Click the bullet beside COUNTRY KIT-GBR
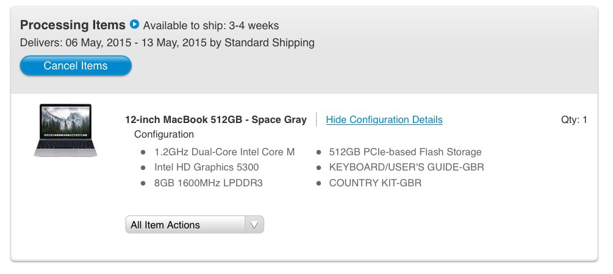Image resolution: width=613 pixels, height=274 pixels. 318,183
